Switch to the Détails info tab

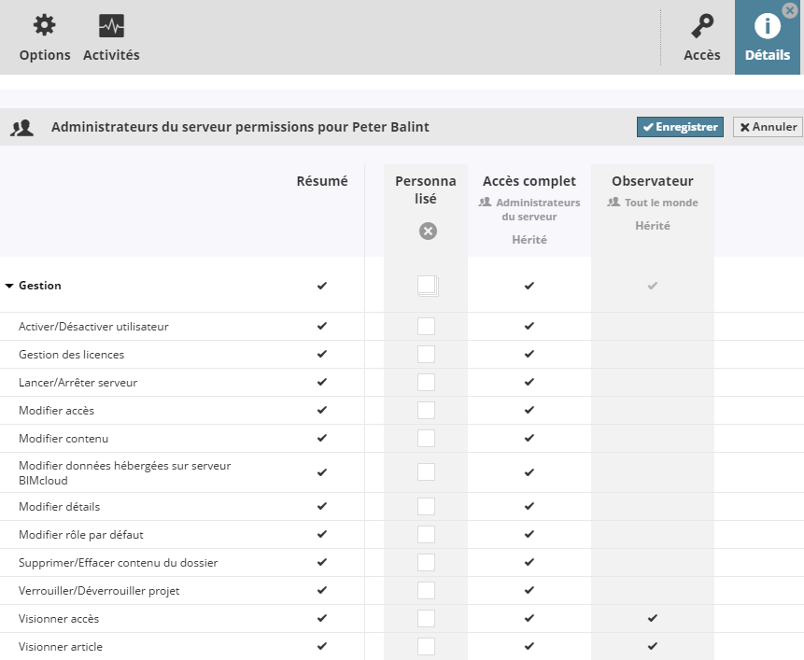point(767,37)
